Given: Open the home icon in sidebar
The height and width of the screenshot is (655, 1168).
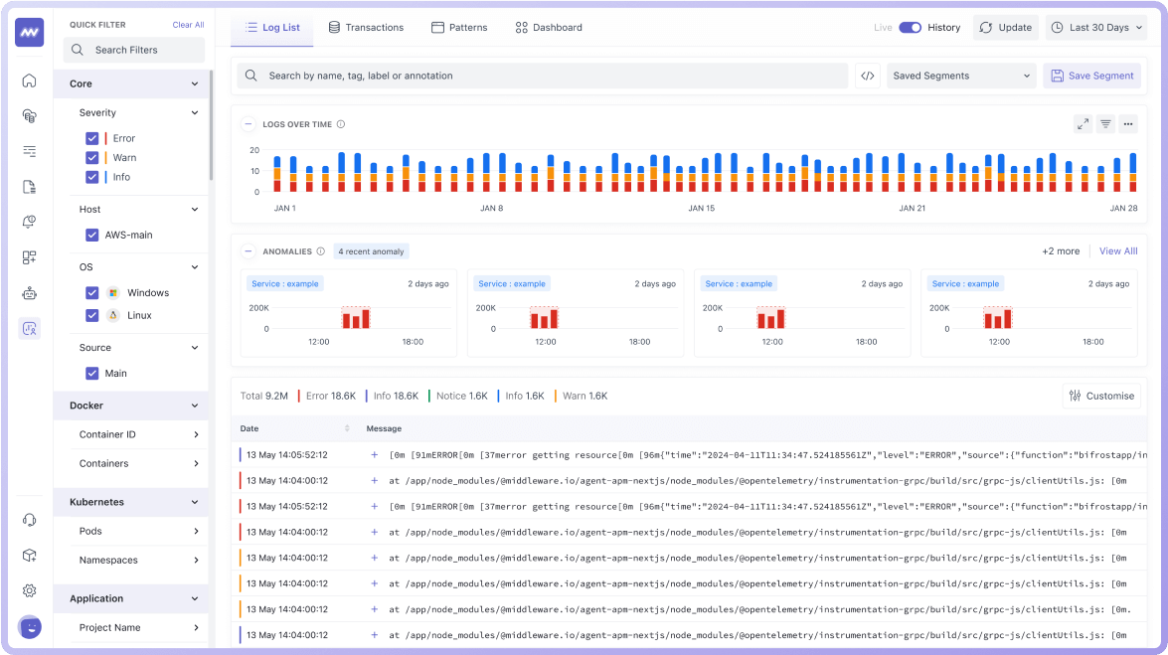Looking at the screenshot, I should (x=30, y=81).
